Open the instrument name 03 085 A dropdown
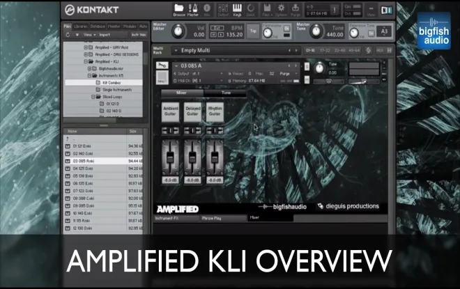460x289 pixels. 176,65
